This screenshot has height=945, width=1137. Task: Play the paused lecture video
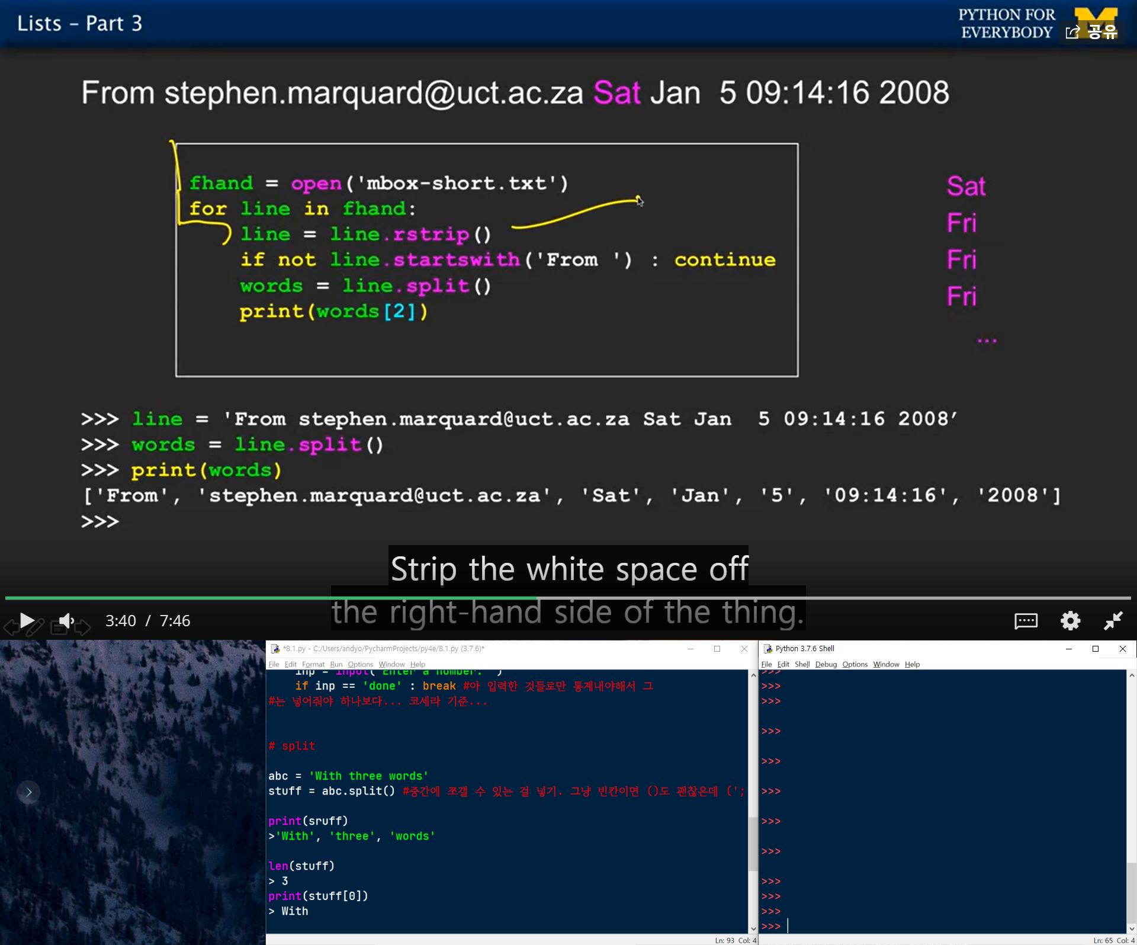coord(27,620)
